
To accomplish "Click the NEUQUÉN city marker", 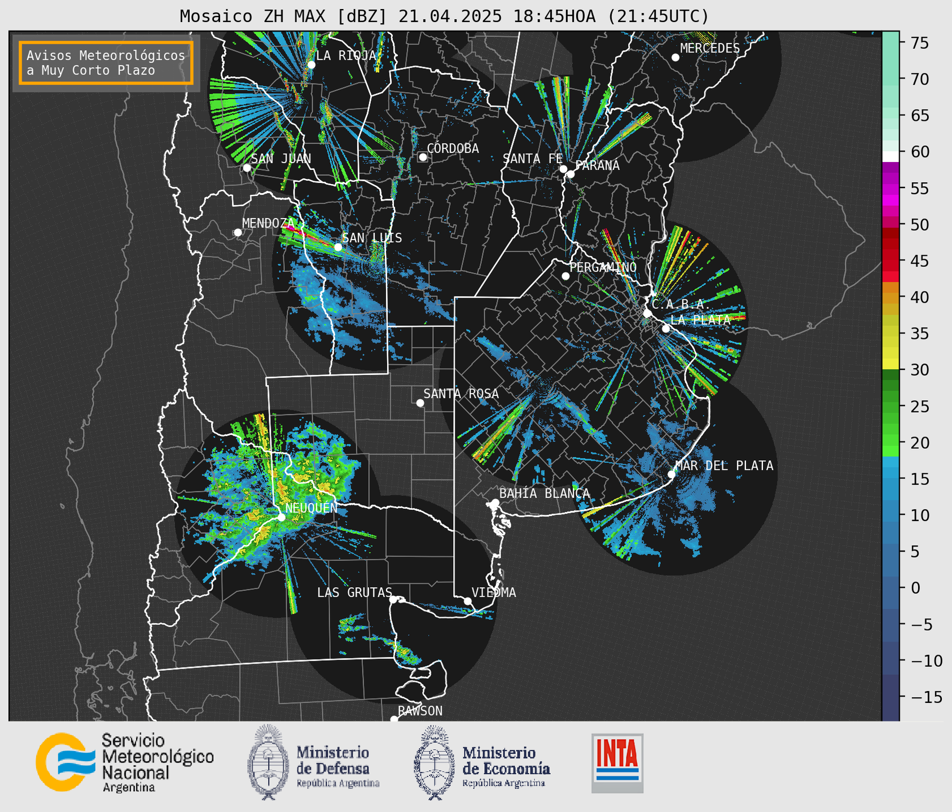I will [x=281, y=517].
